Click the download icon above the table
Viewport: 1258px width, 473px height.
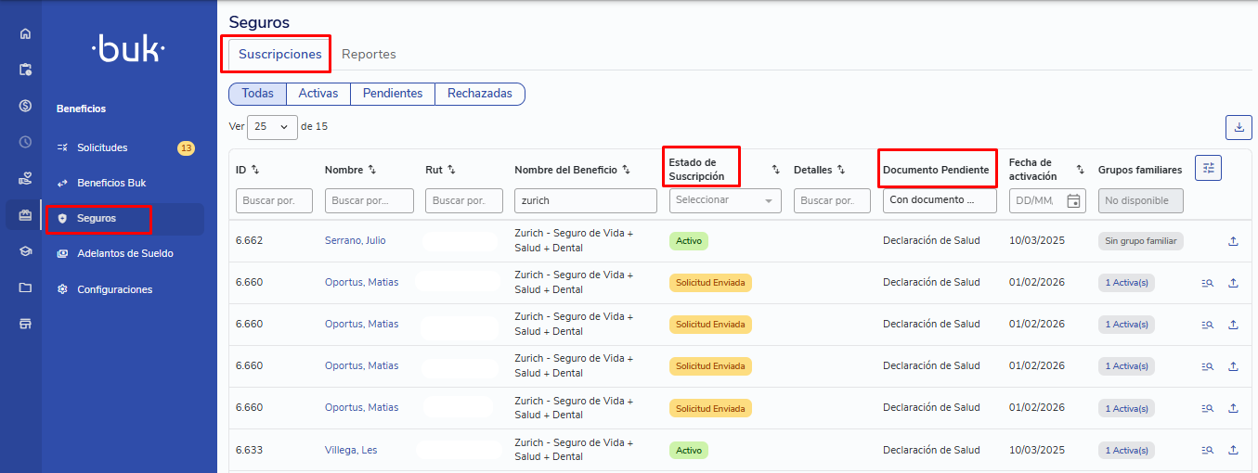(1239, 128)
